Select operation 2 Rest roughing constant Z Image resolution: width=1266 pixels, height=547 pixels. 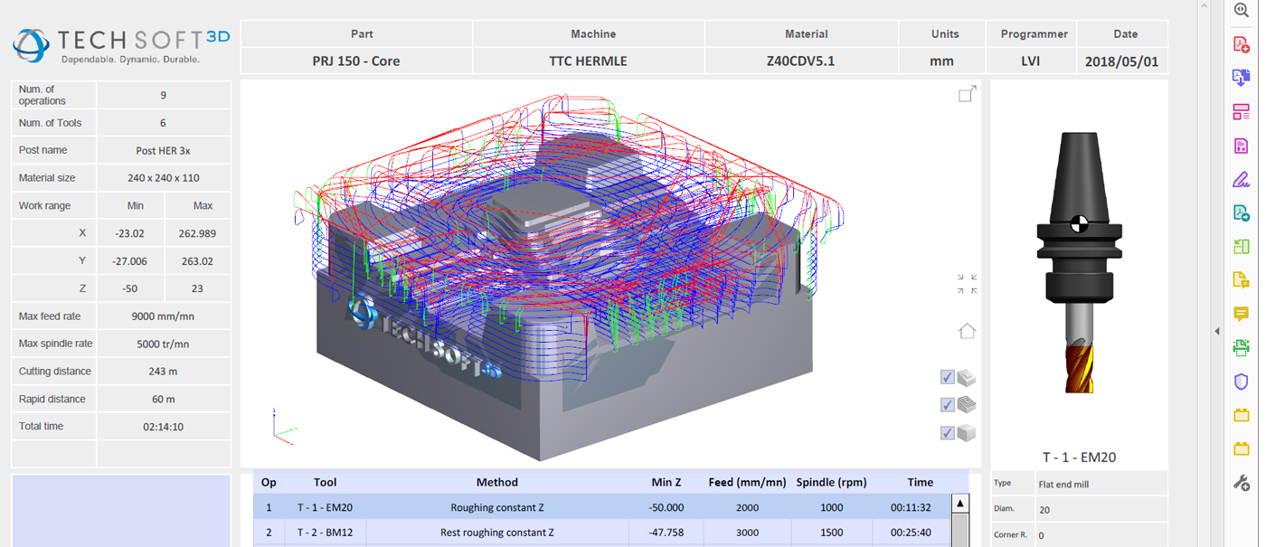(x=497, y=533)
